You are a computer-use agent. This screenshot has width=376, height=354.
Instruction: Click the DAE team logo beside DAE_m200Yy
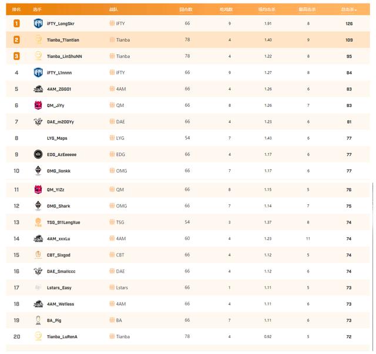point(38,122)
